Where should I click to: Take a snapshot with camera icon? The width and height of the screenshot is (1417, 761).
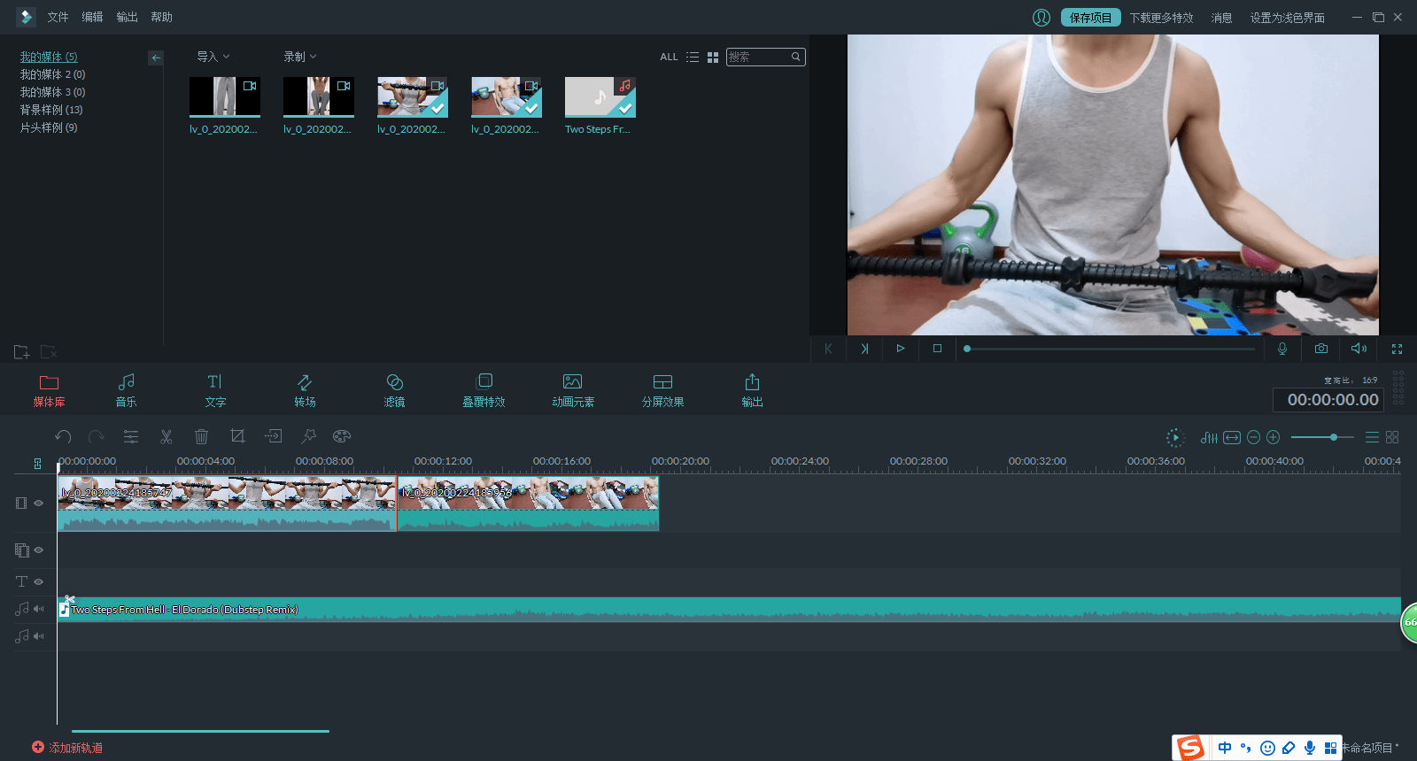click(1321, 349)
